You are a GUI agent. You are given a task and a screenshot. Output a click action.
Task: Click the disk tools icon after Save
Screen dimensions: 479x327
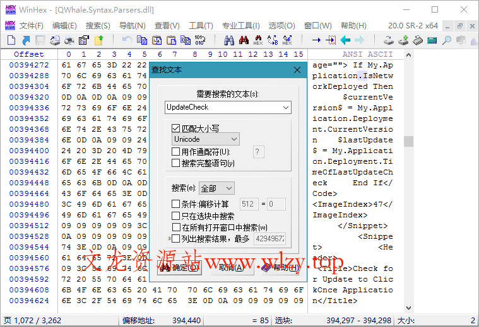[55, 40]
